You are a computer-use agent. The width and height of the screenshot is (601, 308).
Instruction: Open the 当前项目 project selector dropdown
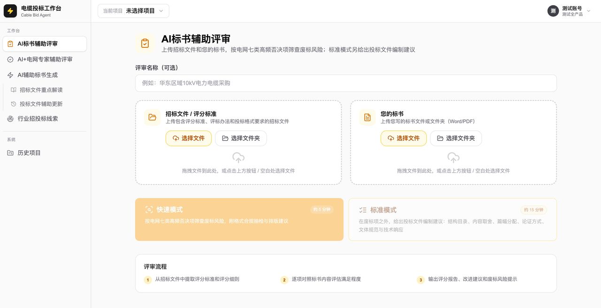point(133,11)
